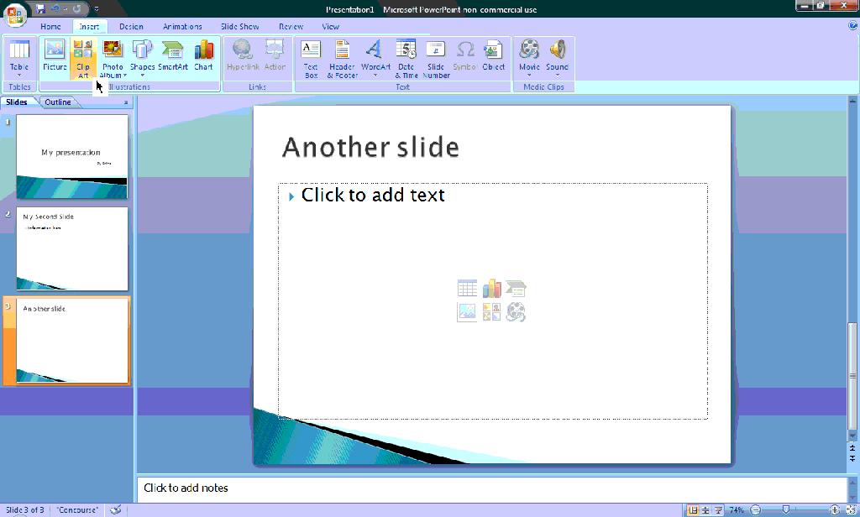The width and height of the screenshot is (860, 517).
Task: Open the Clip Art tool
Action: point(83,58)
